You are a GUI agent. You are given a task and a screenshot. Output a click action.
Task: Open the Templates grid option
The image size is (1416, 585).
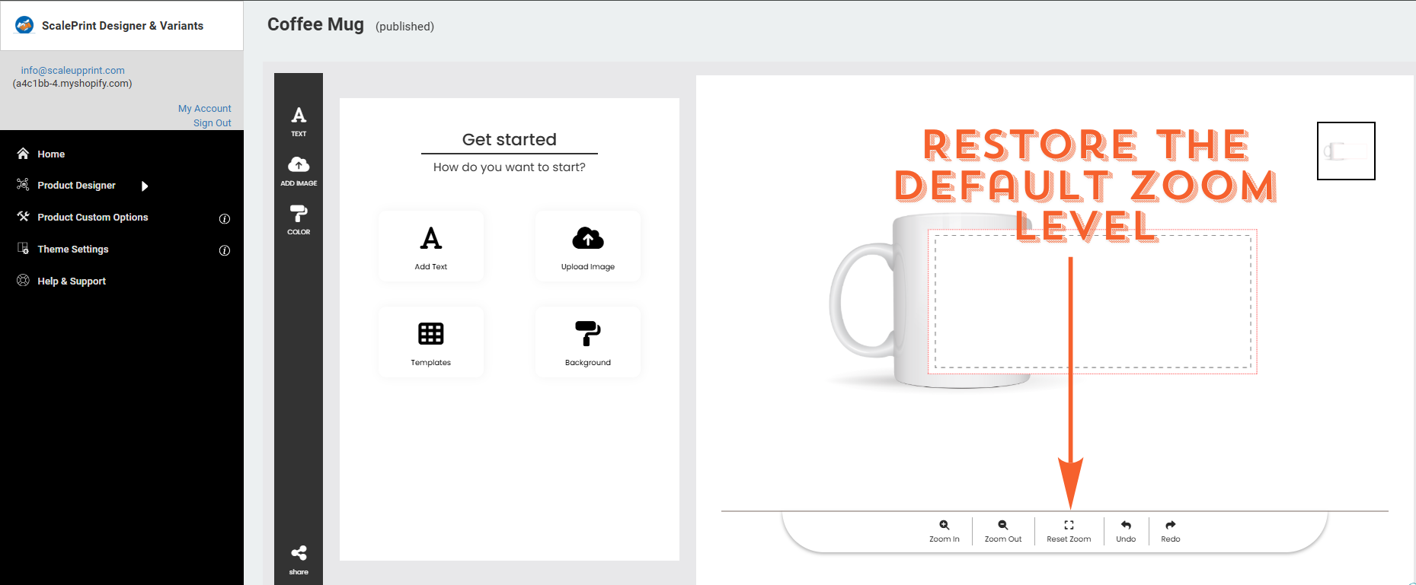coord(431,342)
